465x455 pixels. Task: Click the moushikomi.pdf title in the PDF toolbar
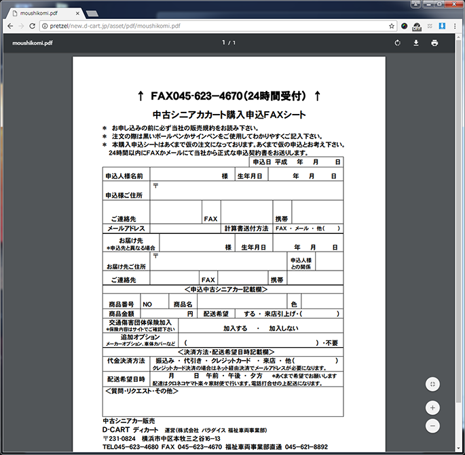(33, 43)
